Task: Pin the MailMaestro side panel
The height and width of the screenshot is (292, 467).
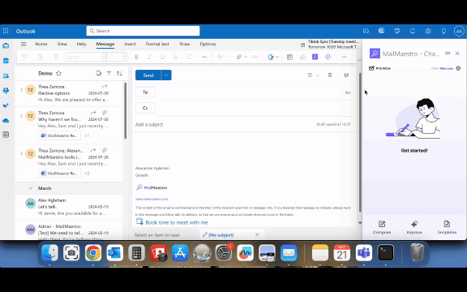Action: (447, 54)
